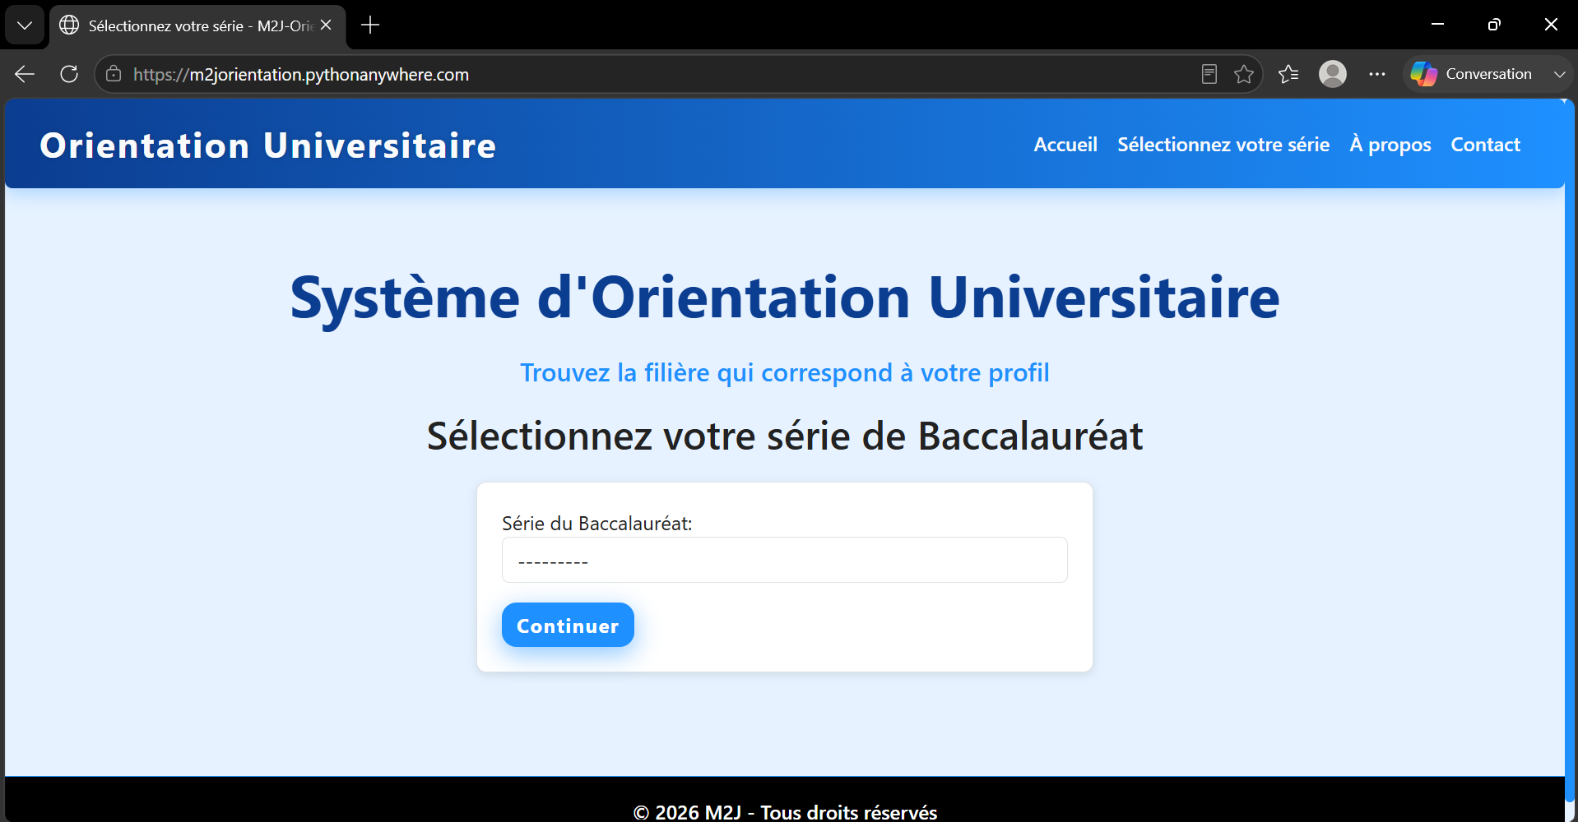The width and height of the screenshot is (1578, 822).
Task: Open the Contact page link
Action: pos(1485,145)
